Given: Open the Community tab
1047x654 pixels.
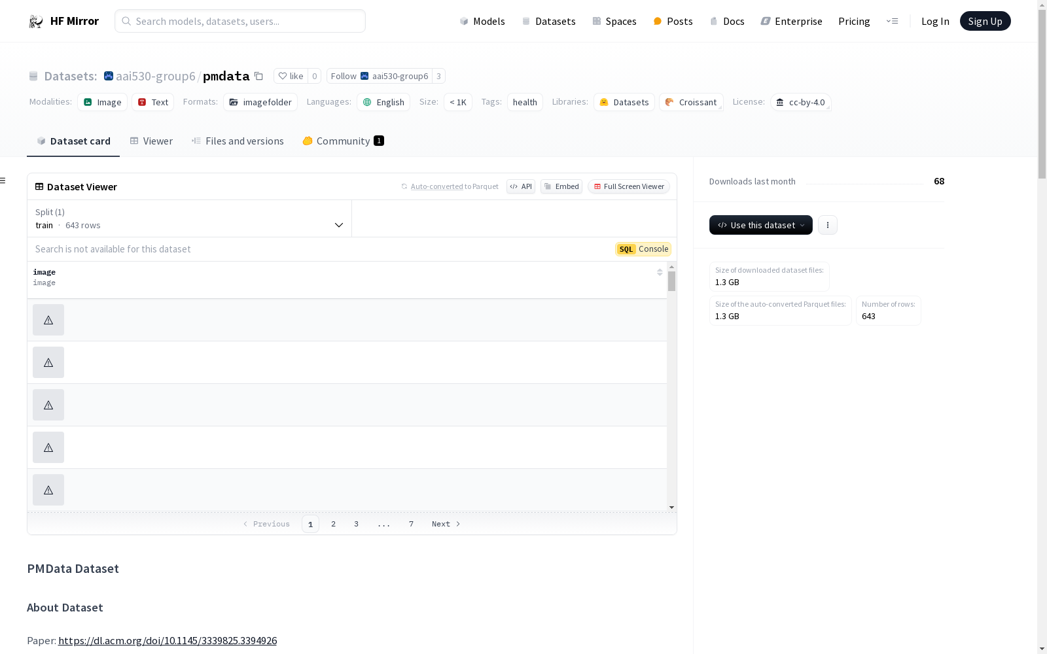Looking at the screenshot, I should pos(343,141).
